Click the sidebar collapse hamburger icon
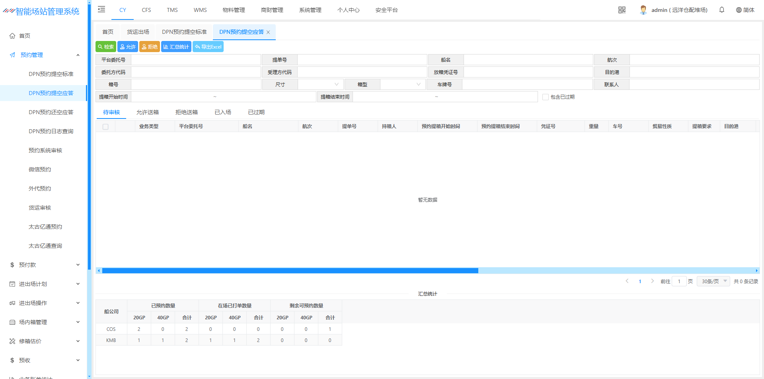The width and height of the screenshot is (764, 379). click(101, 10)
